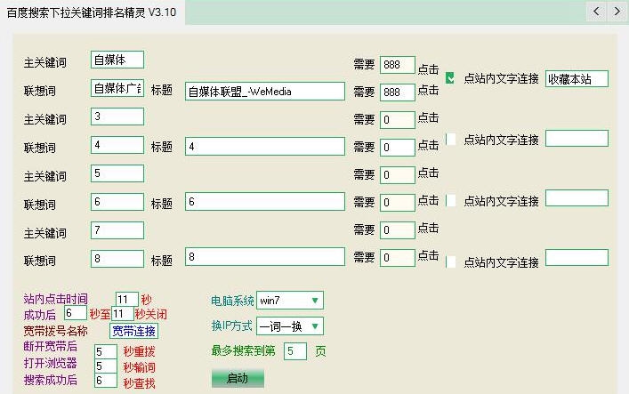Click the empty link text field in title 6 row
Screen dimensions: 629x394
point(577,198)
